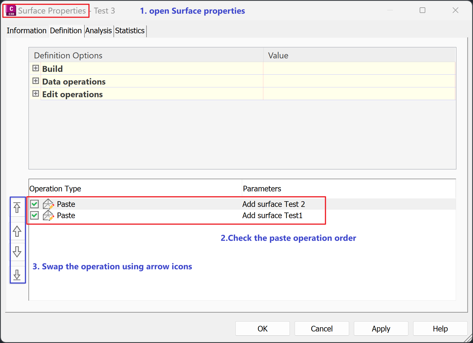Screen dimensions: 473x343
Task: Click the paste surface icon beside Test 2
Action: pyautogui.click(x=48, y=204)
